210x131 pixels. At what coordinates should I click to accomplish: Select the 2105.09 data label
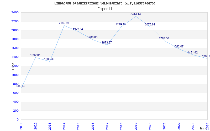pyautogui.click(x=64, y=23)
